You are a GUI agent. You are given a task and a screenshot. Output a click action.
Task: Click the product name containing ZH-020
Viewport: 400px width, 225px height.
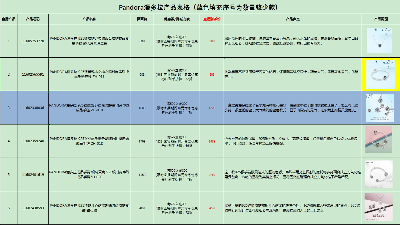click(x=89, y=174)
